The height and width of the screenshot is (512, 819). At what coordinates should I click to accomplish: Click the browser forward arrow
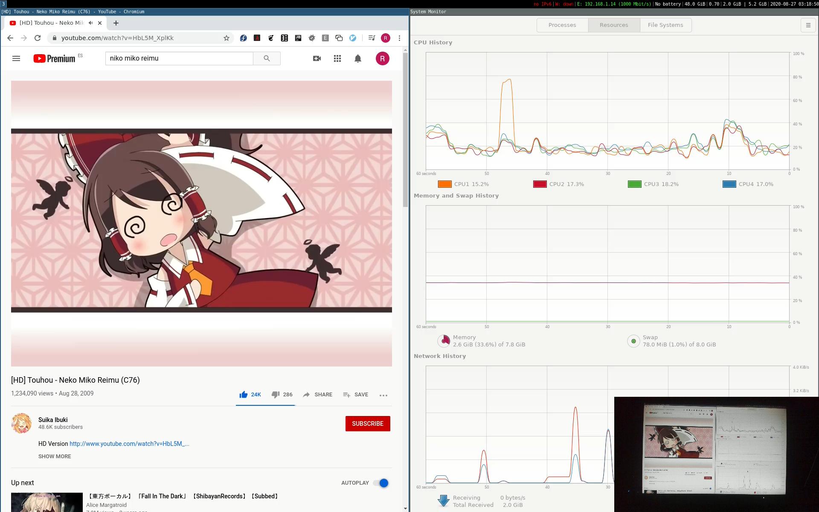coord(24,38)
